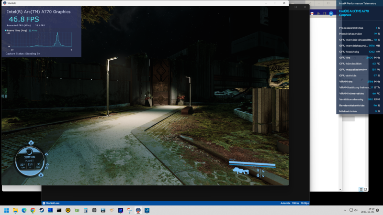The width and height of the screenshot is (383, 215).
Task: Click the 46.8 FPS readout in overlay
Action: pos(24,19)
